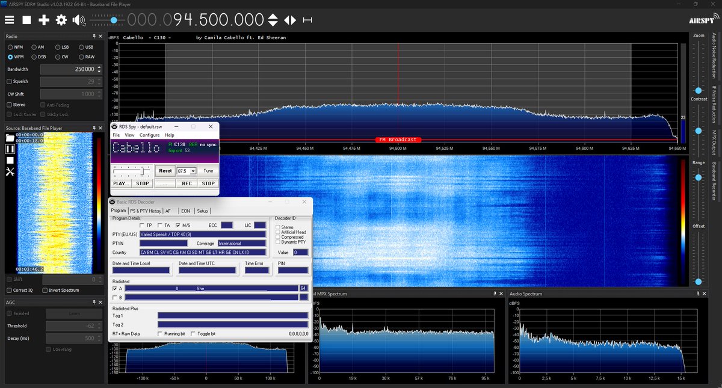This screenshot has width=722, height=388.
Task: Click PLAY... button in RDS Spy
Action: click(122, 183)
